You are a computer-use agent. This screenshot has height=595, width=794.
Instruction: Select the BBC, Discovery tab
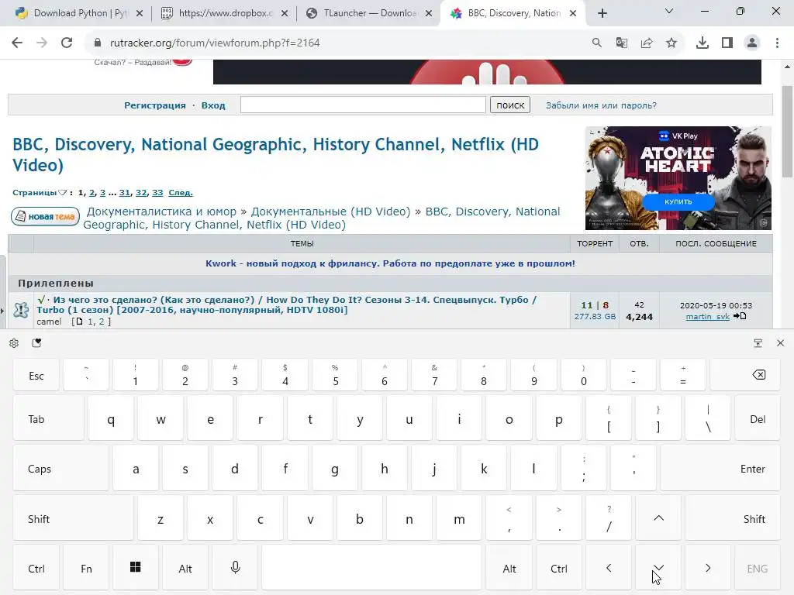(x=512, y=13)
